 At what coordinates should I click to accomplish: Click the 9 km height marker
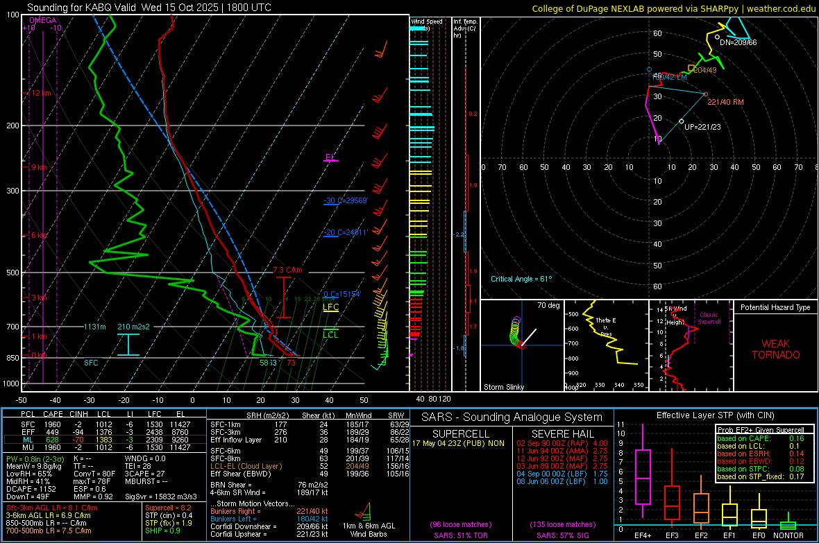point(37,167)
